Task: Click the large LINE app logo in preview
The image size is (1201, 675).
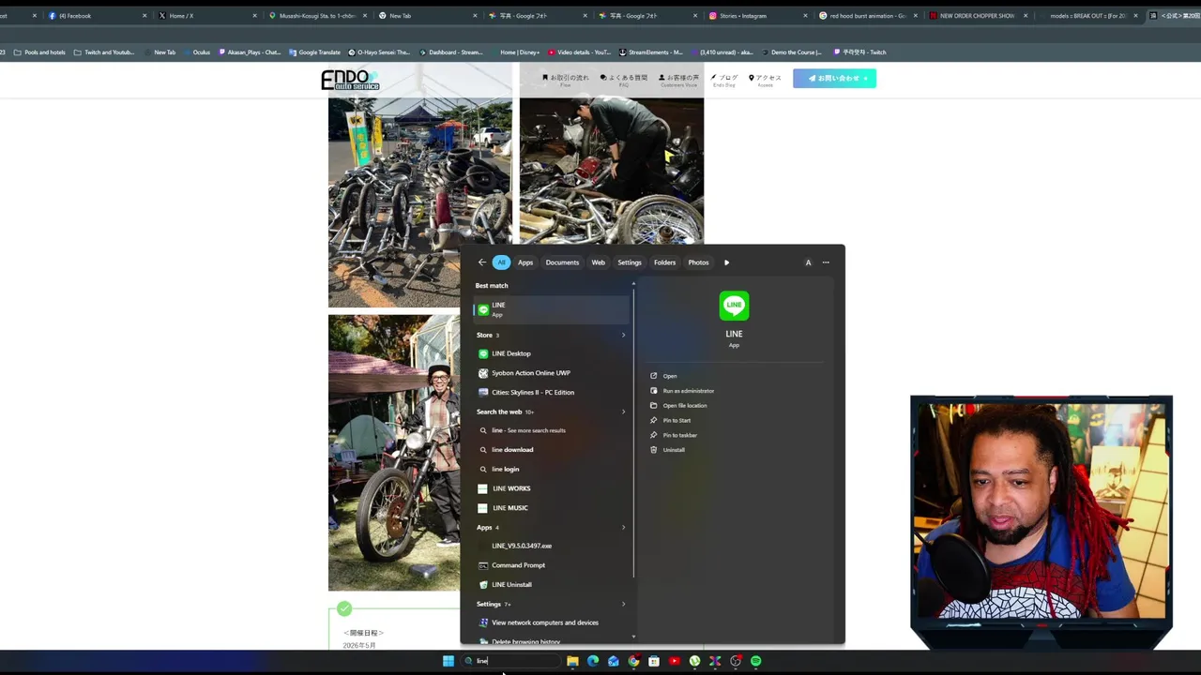Action: click(734, 306)
